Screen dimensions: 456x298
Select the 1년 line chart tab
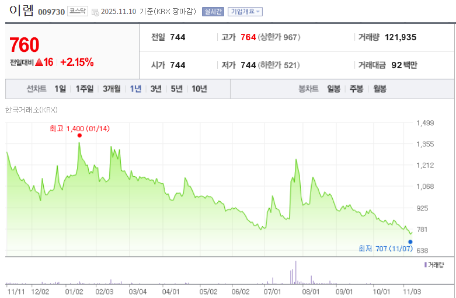[135, 89]
